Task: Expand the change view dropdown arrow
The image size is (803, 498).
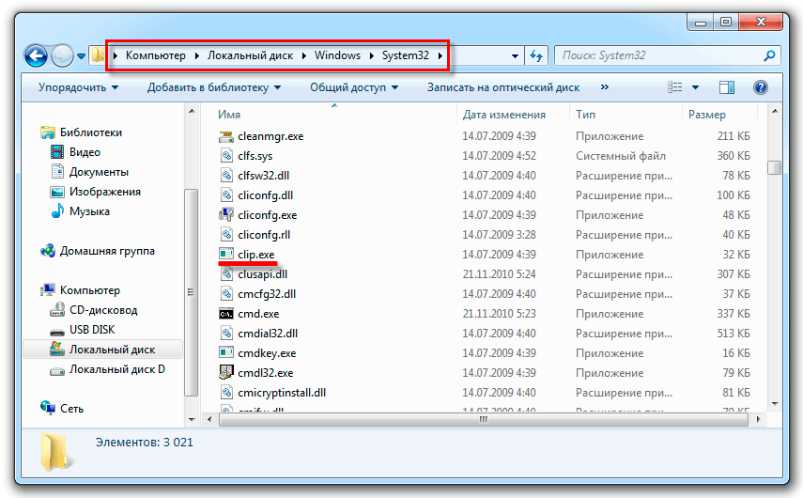Action: (696, 87)
